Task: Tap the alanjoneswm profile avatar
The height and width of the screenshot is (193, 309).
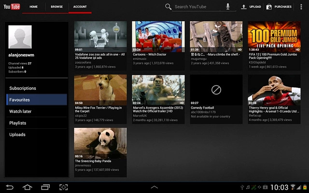Action: [20, 38]
